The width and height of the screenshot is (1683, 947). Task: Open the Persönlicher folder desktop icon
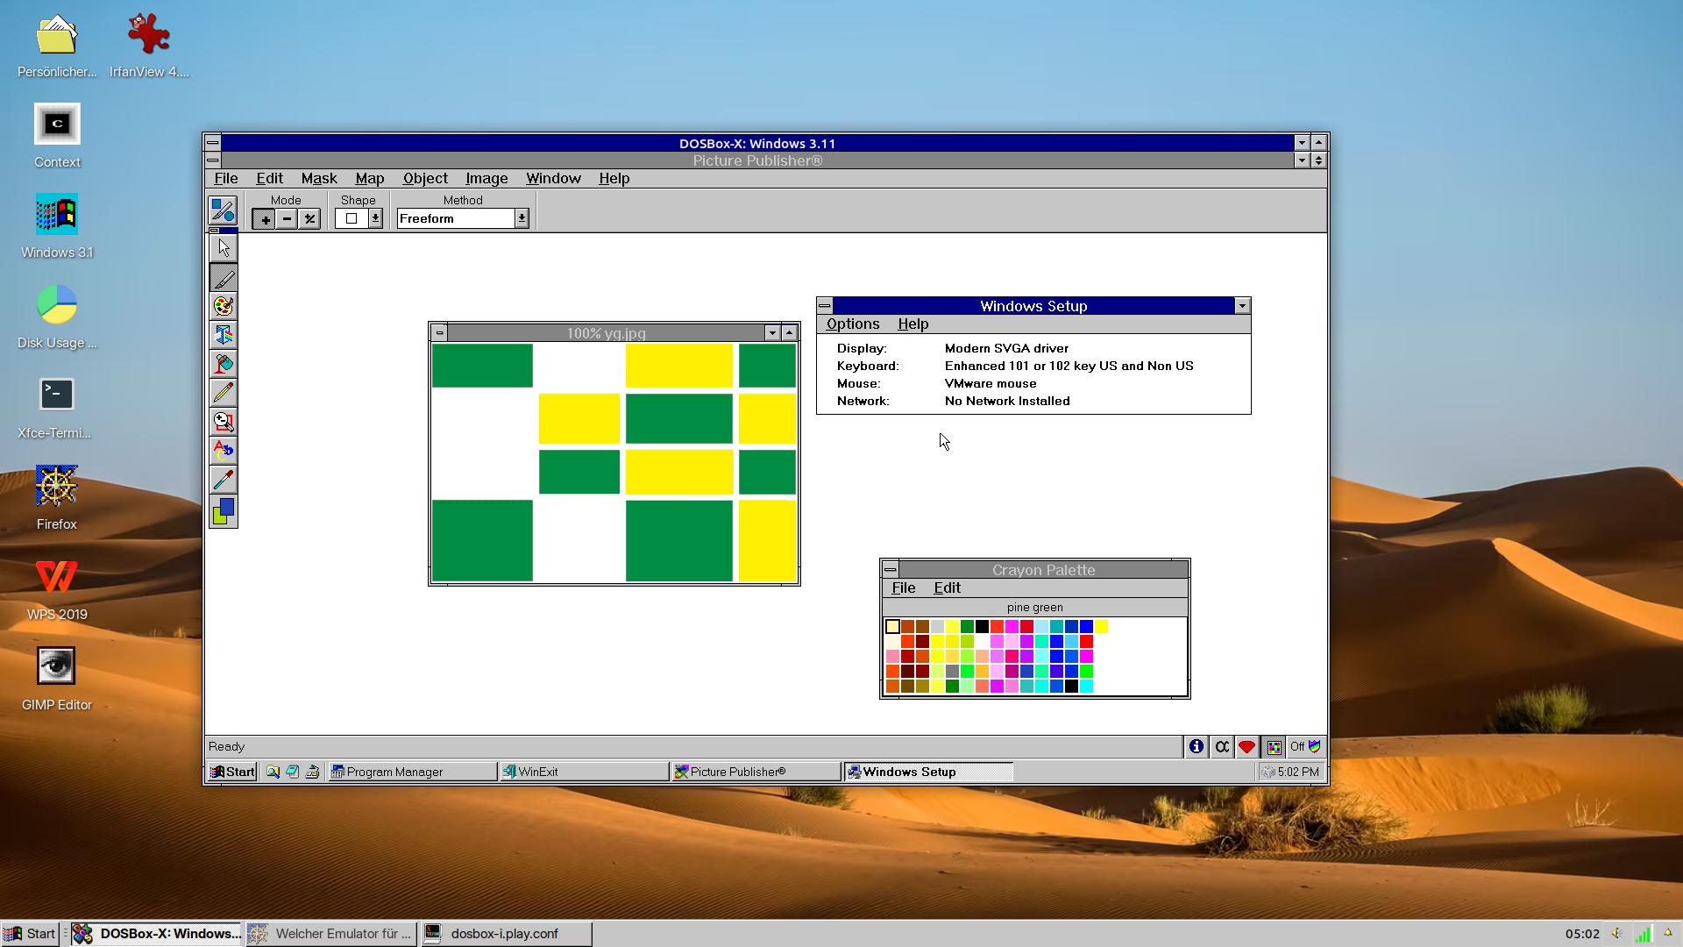(x=57, y=46)
